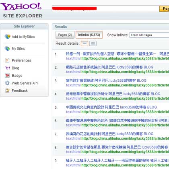This screenshot has width=169, height=169.
Task: Open result 2 title link
Action: [x=109, y=67]
